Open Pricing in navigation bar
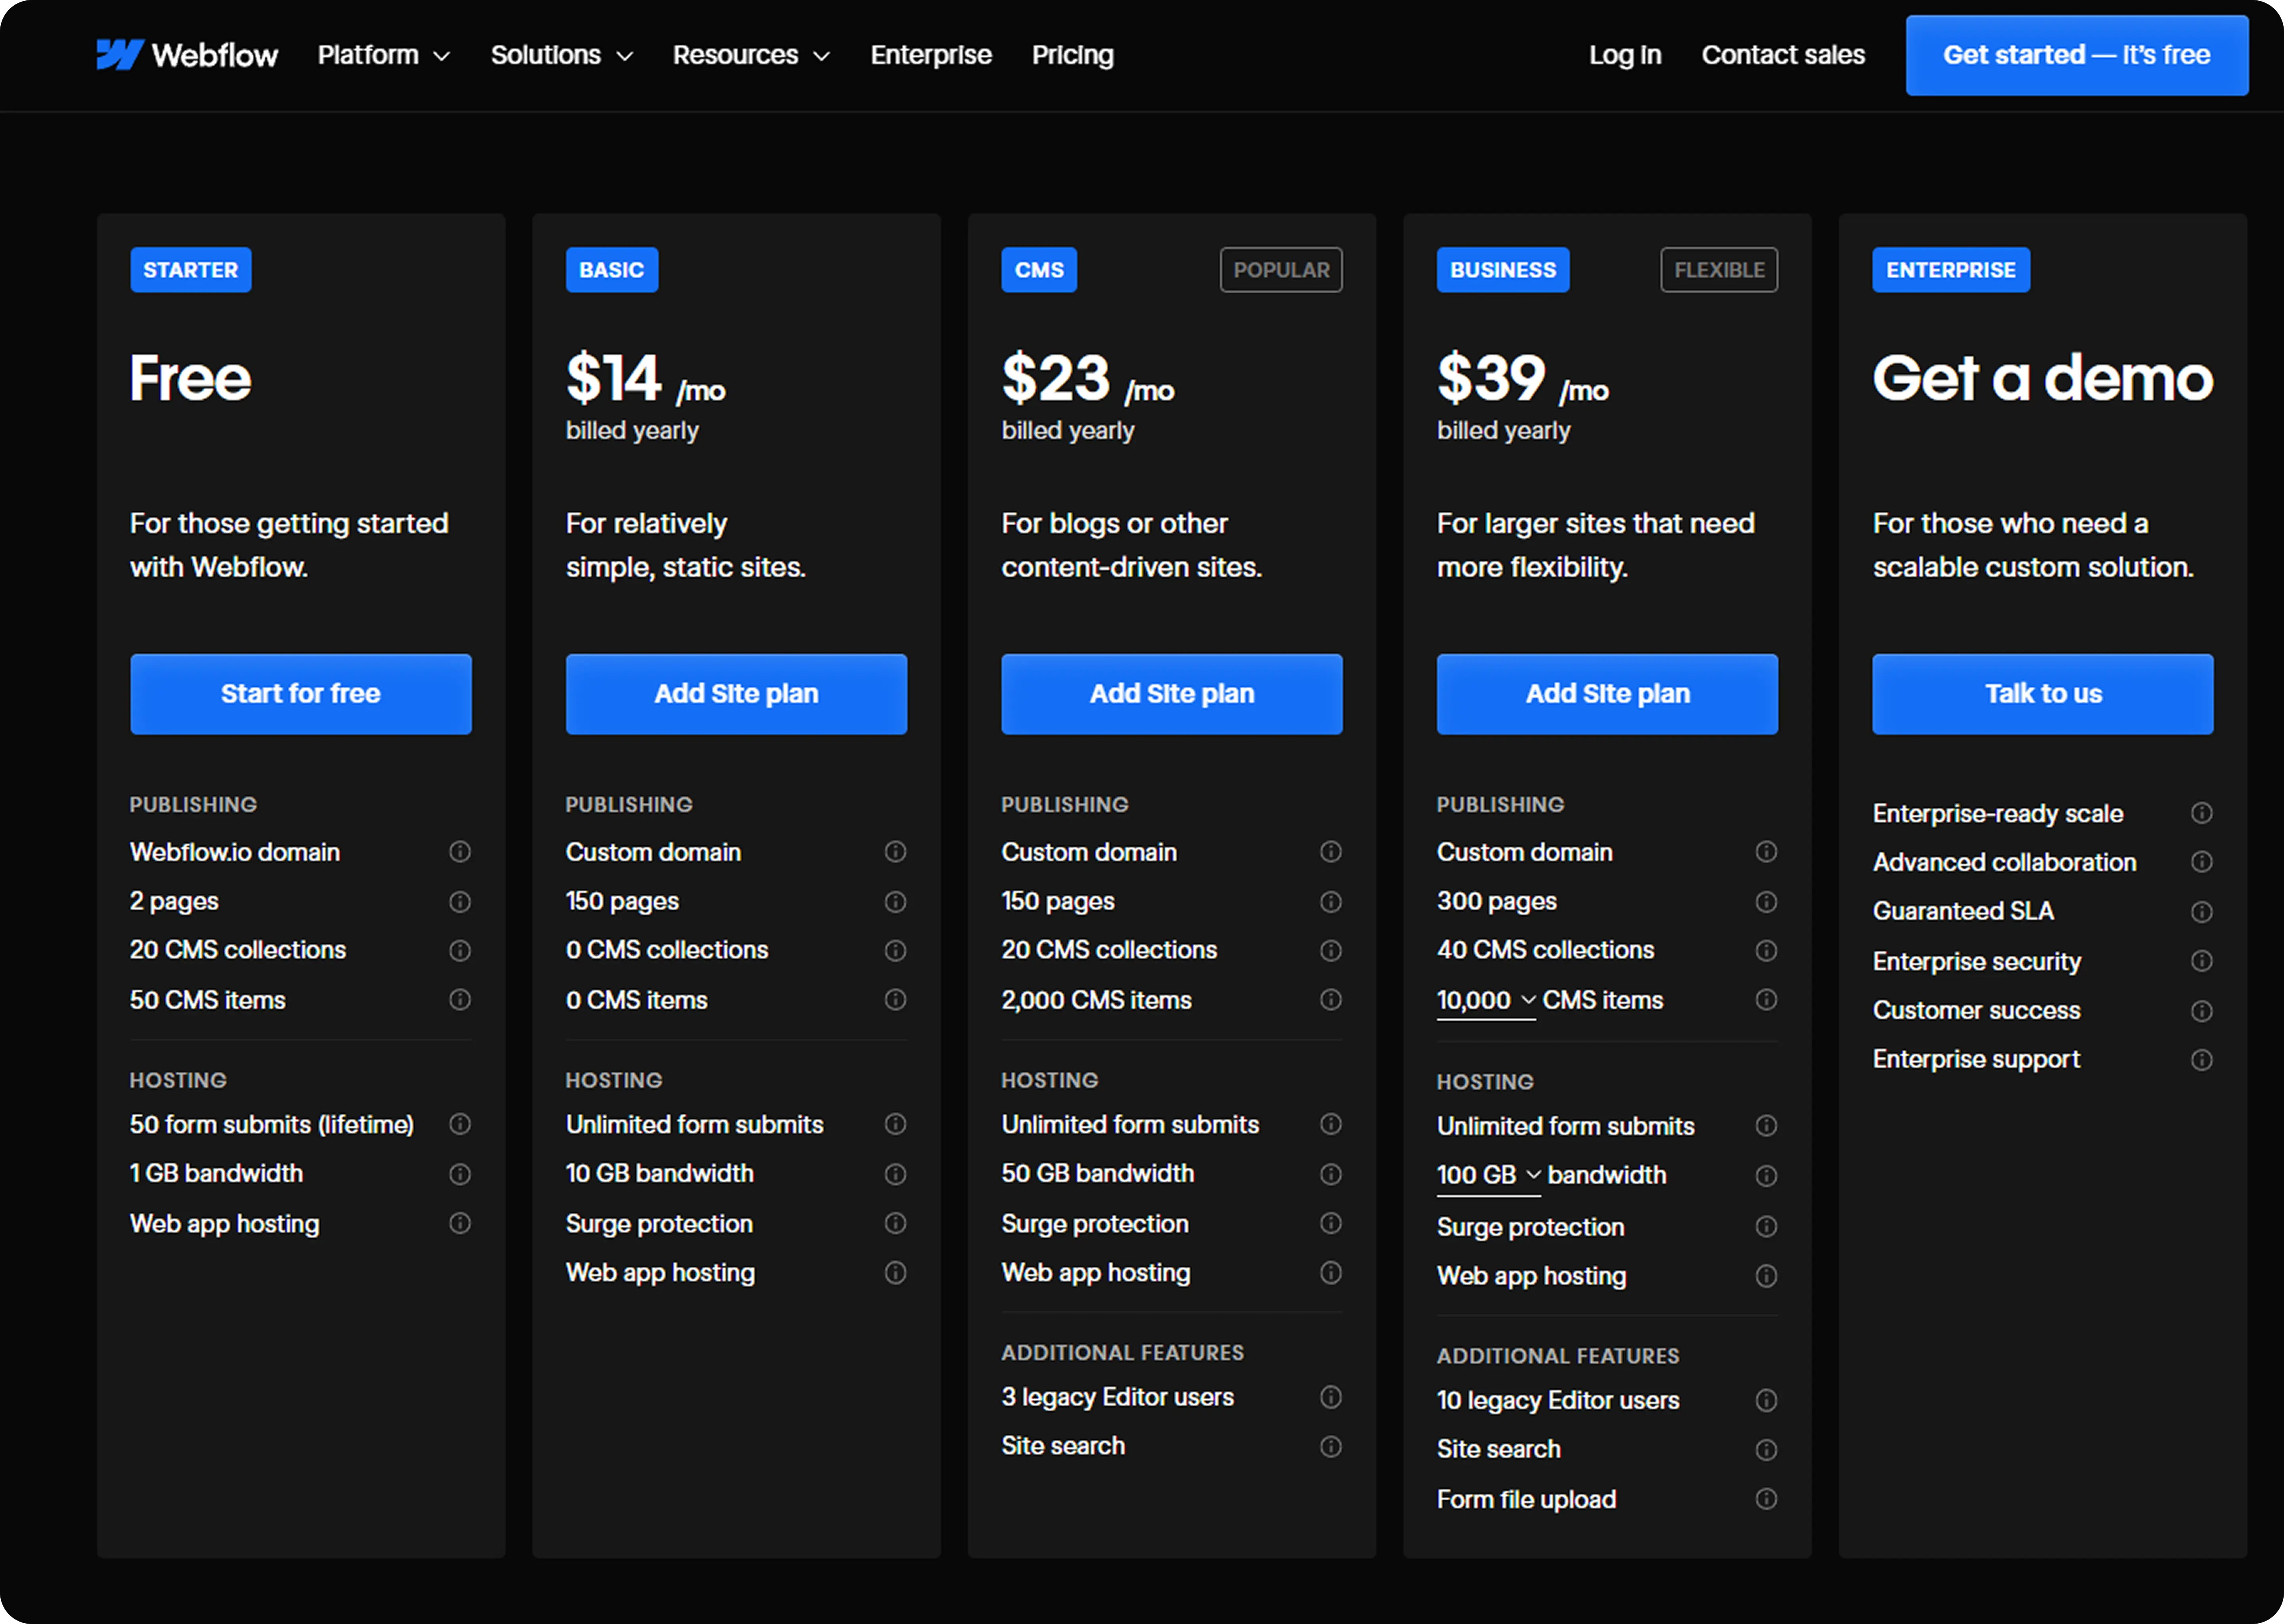This screenshot has height=1624, width=2284. 1073,55
